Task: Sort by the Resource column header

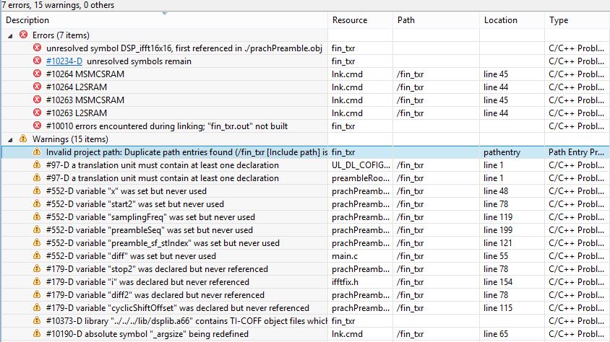Action: click(x=350, y=20)
